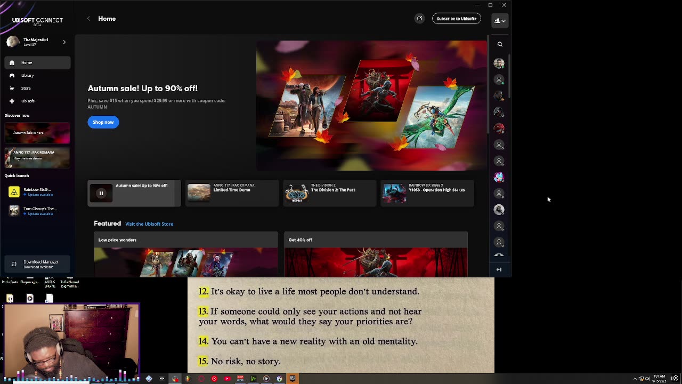Image resolution: width=682 pixels, height=384 pixels.
Task: Open friends search magnifier icon
Action: [500, 44]
